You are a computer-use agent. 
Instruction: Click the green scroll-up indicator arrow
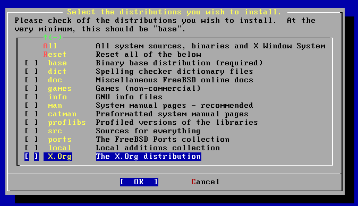(x=45, y=37)
